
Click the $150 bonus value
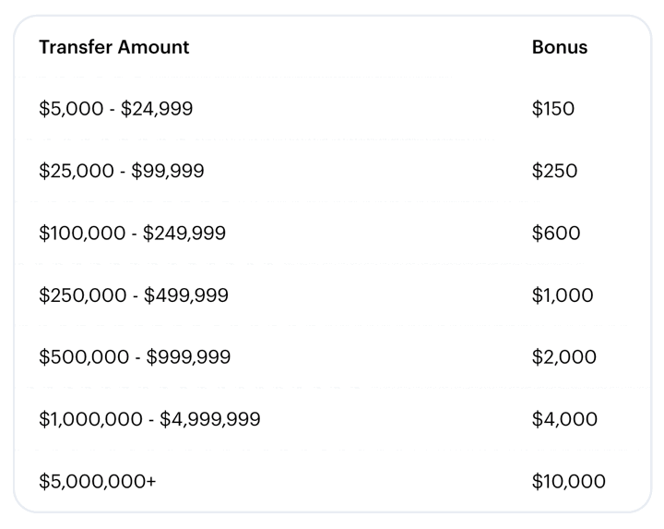pos(553,109)
